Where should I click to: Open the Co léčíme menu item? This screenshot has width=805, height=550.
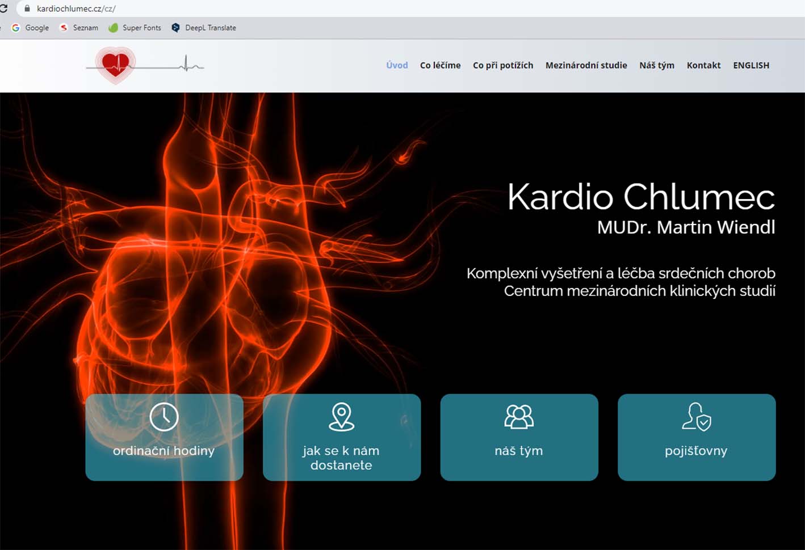pos(440,65)
